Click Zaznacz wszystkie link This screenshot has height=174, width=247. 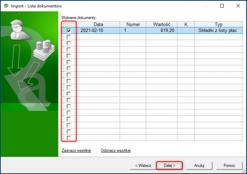76,150
